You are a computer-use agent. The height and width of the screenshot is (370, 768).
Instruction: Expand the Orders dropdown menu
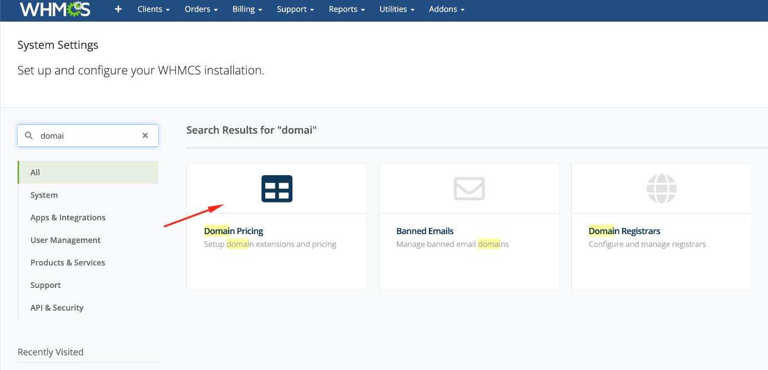point(201,9)
